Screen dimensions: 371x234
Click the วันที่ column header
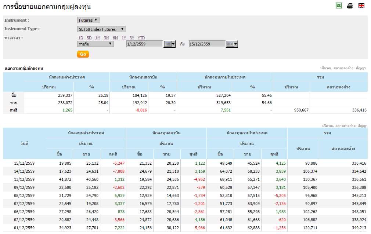pyautogui.click(x=24, y=143)
